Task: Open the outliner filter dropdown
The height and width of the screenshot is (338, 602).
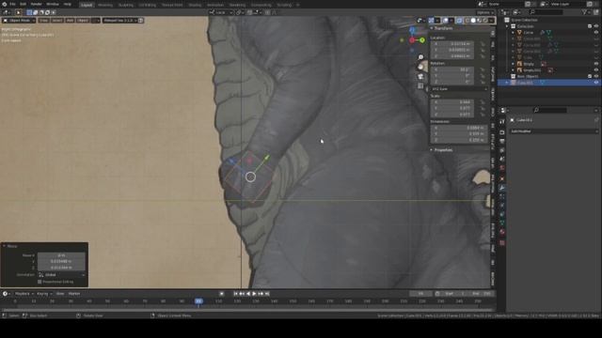Action: click(x=586, y=12)
